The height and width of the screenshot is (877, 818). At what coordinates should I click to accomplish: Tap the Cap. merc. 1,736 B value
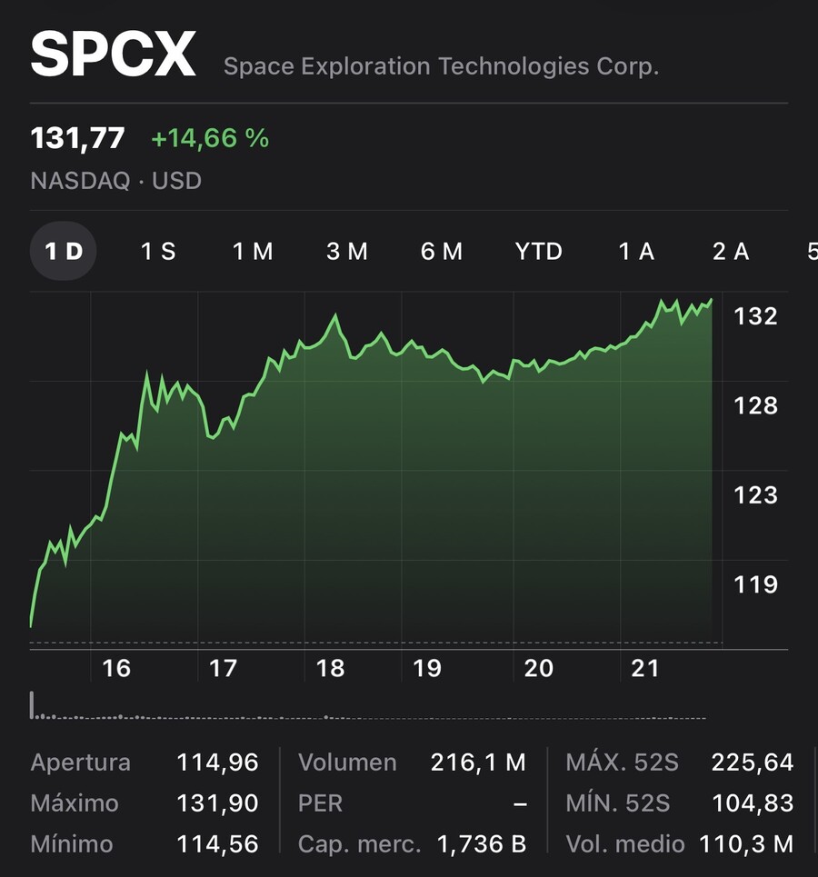481,844
